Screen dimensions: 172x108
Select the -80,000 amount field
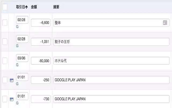pyautogui.click(x=41, y=61)
